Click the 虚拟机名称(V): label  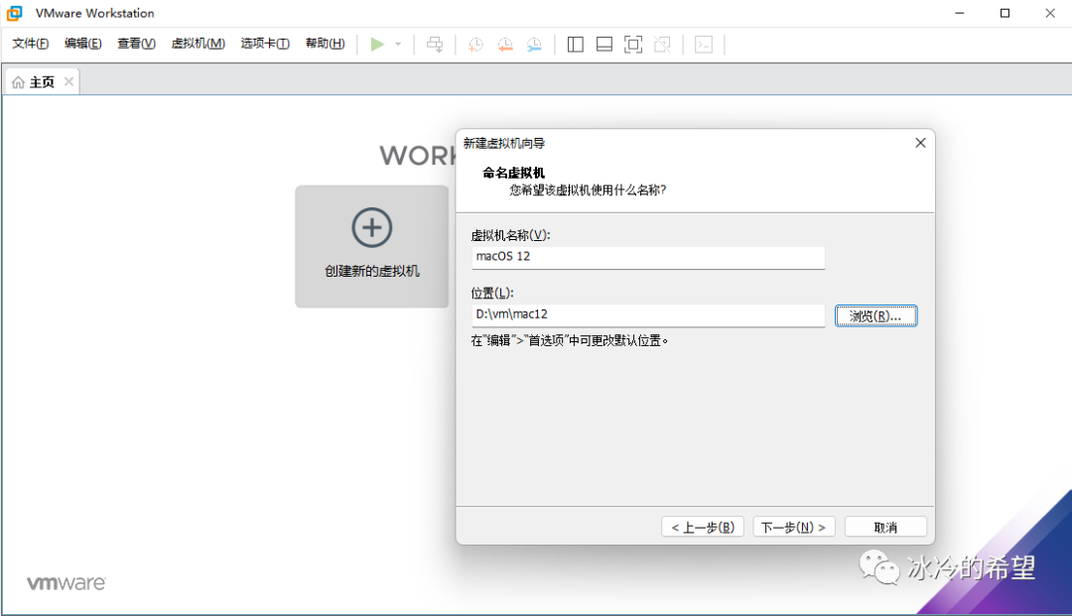511,236
